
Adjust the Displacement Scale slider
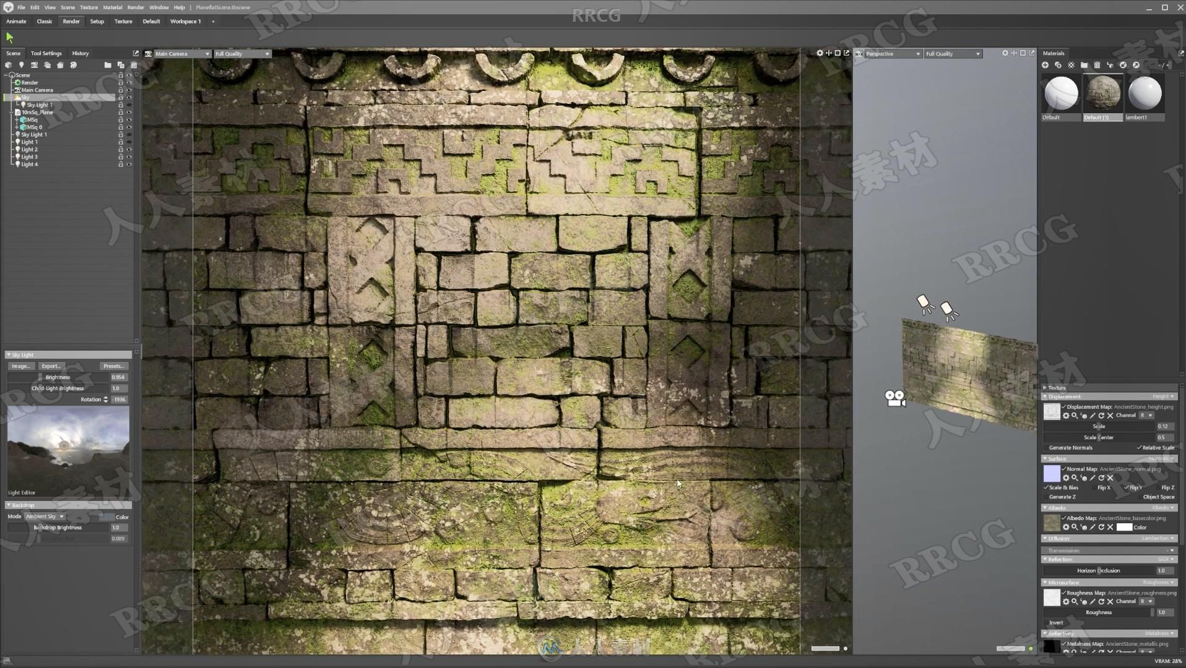pyautogui.click(x=1099, y=426)
